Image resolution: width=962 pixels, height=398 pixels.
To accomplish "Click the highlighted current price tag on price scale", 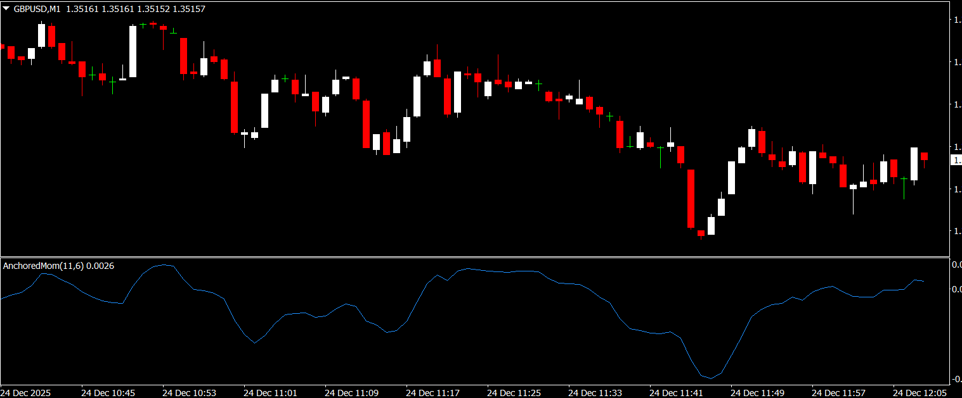I will pos(956,161).
